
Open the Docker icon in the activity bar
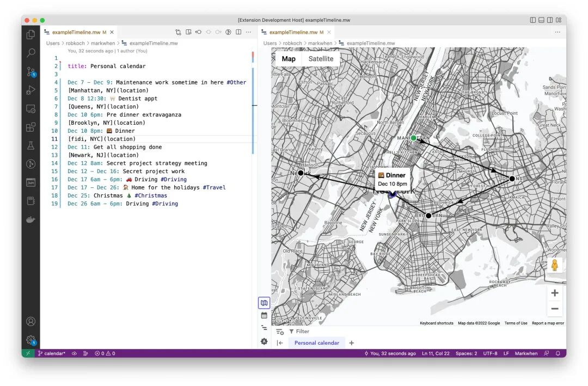pos(30,219)
